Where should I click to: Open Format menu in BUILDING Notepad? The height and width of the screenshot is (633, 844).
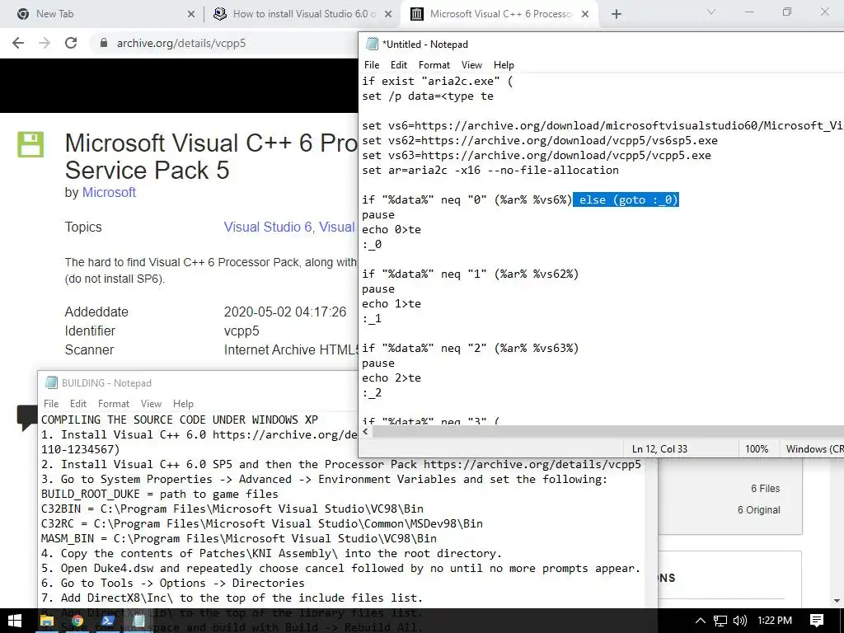114,404
